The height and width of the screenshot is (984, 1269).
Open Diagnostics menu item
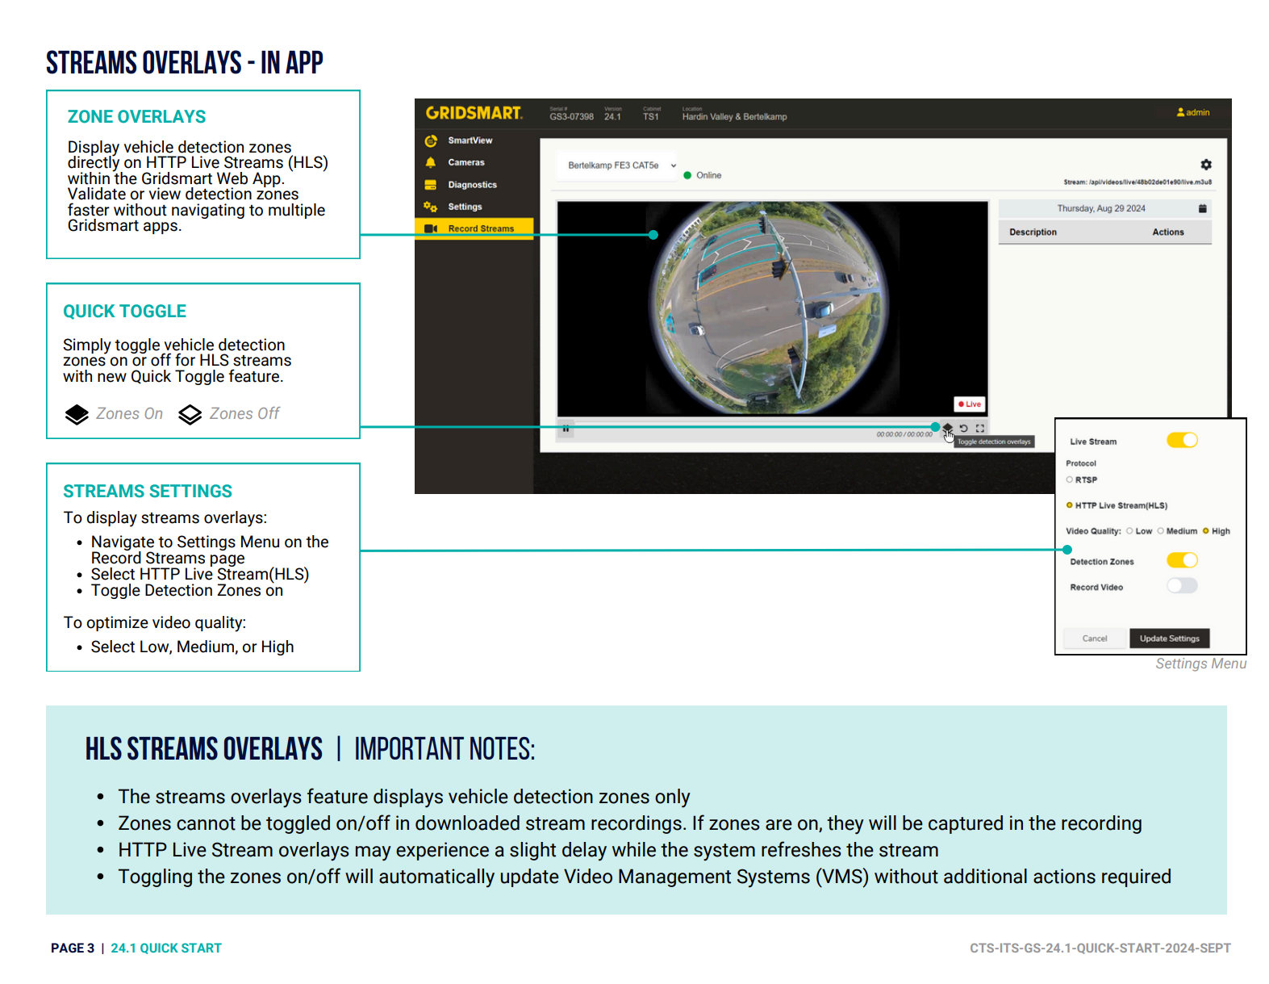point(473,185)
